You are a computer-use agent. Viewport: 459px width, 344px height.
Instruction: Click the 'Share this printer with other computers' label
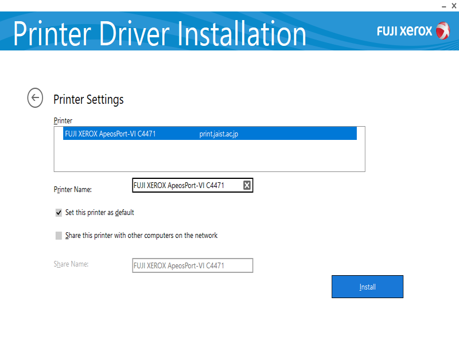tap(141, 236)
